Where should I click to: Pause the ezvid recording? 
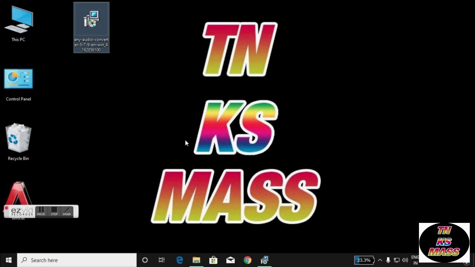pos(41,211)
